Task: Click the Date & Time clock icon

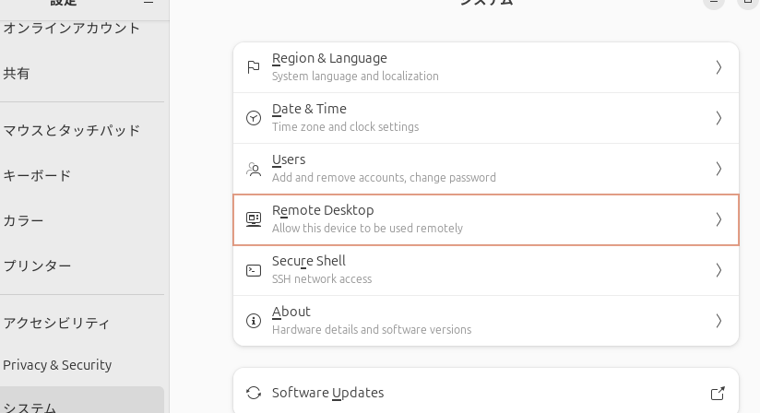Action: click(x=254, y=118)
